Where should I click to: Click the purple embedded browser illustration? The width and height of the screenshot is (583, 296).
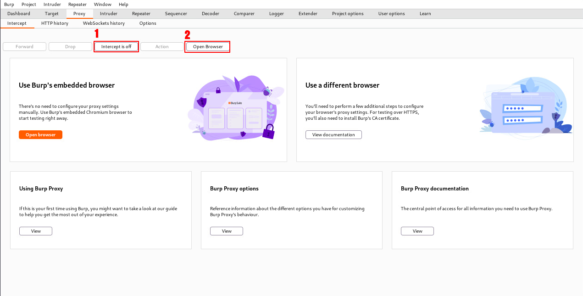pos(235,109)
